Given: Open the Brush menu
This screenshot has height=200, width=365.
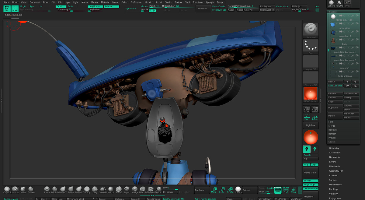Looking at the screenshot, I should 15,2.
